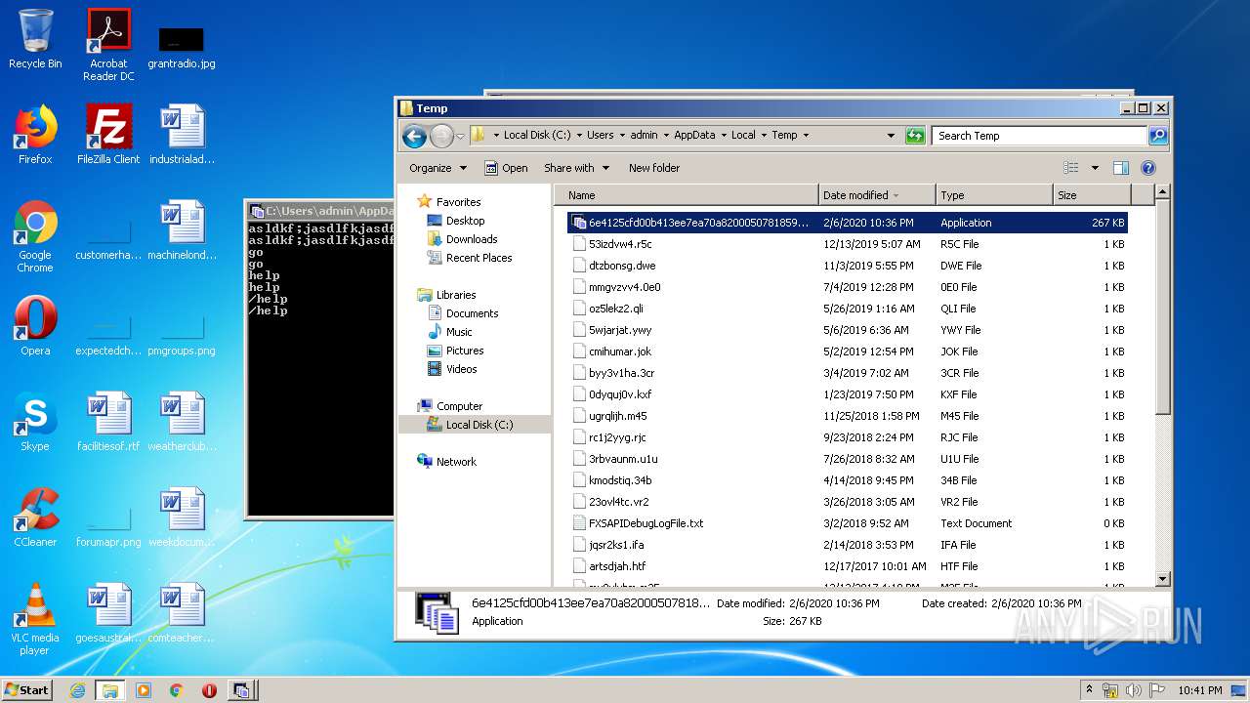Click the Explorer Forward navigation button

pyautogui.click(x=441, y=136)
